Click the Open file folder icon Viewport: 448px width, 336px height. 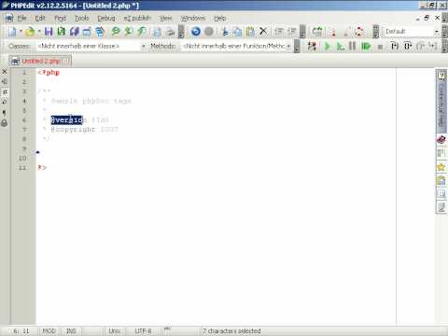pos(30,32)
